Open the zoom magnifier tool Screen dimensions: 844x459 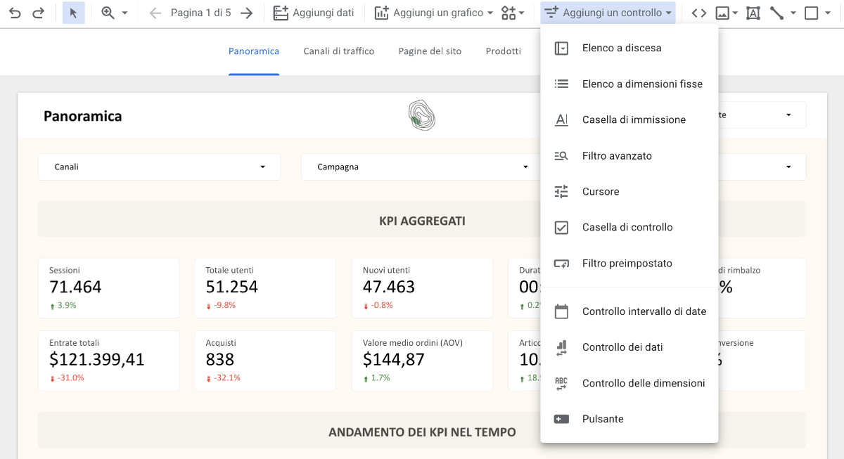click(x=108, y=13)
